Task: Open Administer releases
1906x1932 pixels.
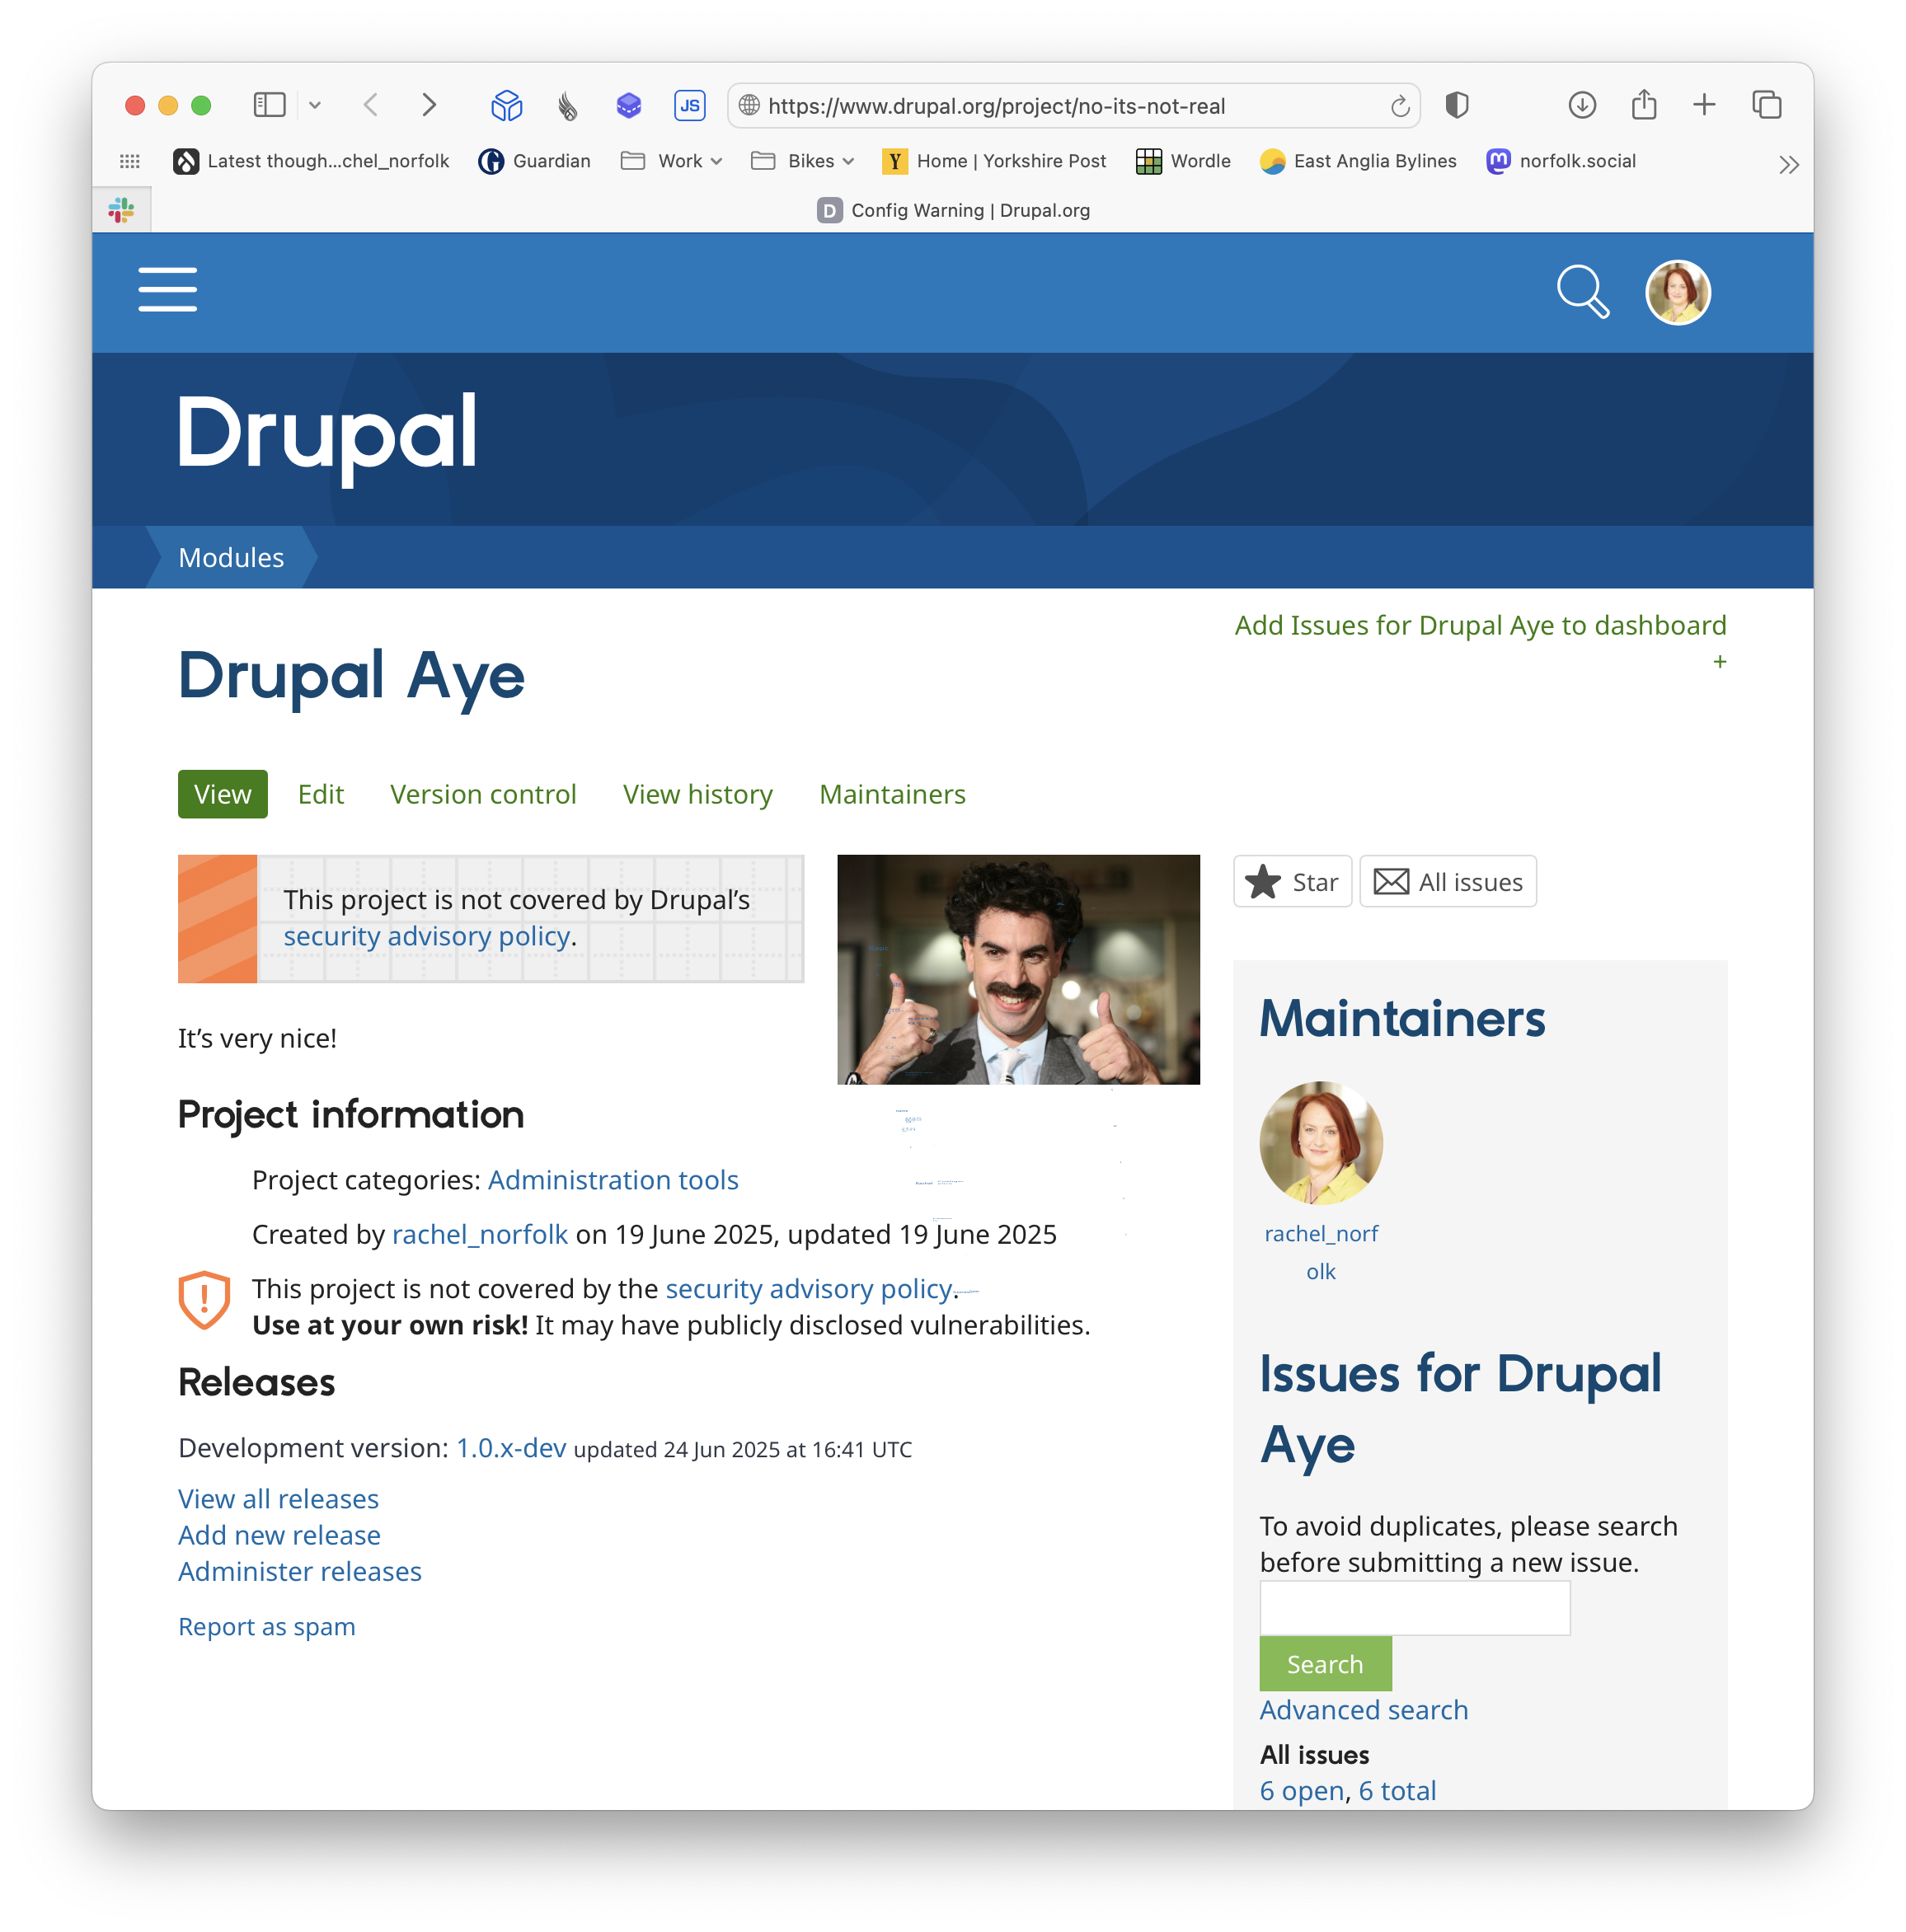Action: point(300,1571)
